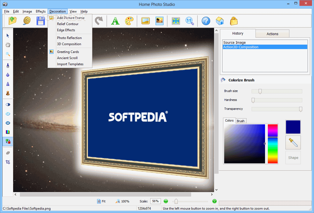The width and height of the screenshot is (314, 213).
Task: Click the Brush size slider handle
Action: pyautogui.click(x=260, y=91)
